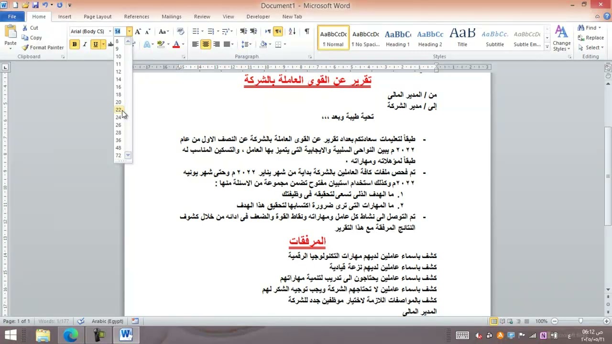This screenshot has width=612, height=344.
Task: Align text to the right
Action: coord(217,44)
